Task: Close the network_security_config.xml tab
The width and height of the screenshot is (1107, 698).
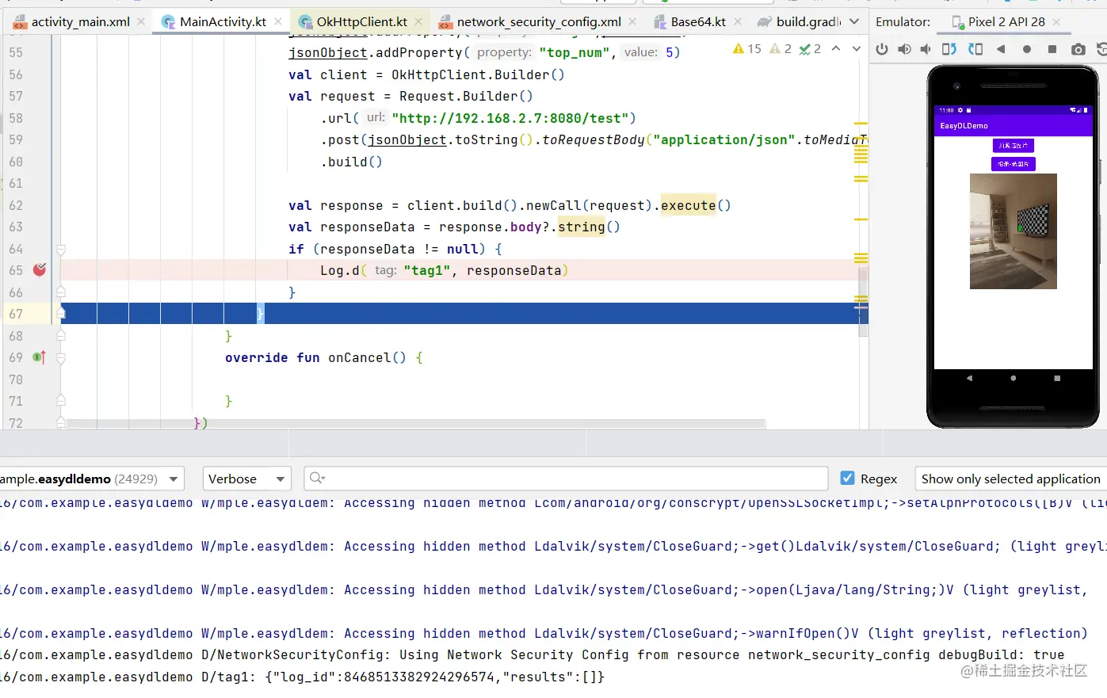Action: point(632,21)
